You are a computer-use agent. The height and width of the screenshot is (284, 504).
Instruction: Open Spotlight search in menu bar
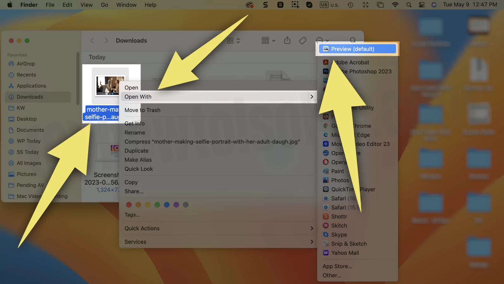pos(409,5)
